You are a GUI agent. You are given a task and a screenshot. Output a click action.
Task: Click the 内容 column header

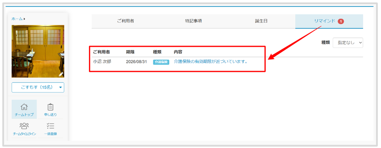click(178, 52)
